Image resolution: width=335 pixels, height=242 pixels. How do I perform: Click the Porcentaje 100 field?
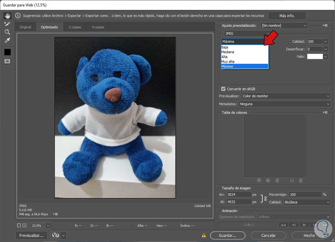(305, 194)
